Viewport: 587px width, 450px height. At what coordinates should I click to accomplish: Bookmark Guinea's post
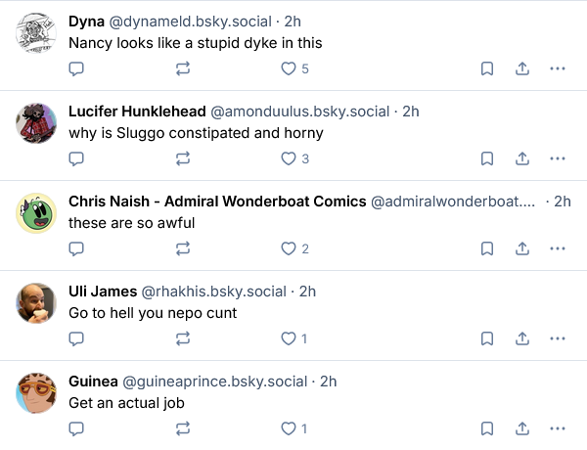(486, 428)
